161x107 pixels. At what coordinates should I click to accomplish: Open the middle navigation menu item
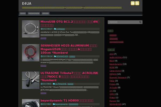tap(34, 13)
